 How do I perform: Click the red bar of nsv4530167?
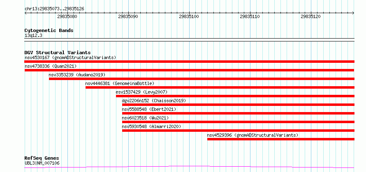pos(189,62)
